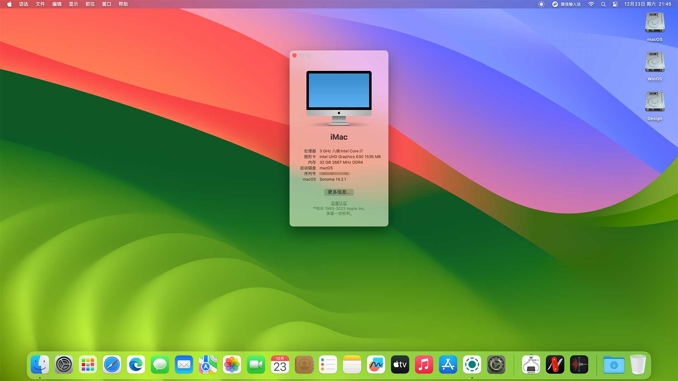
Task: Open Control Center in menu bar
Action: [x=615, y=4]
